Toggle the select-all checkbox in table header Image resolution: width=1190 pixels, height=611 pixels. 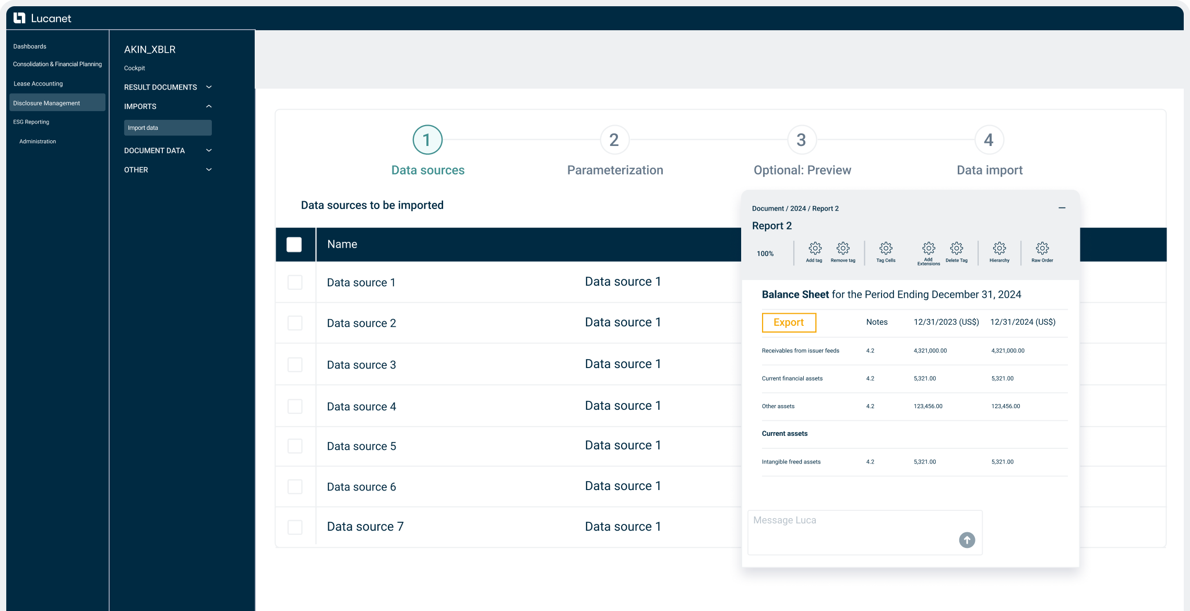tap(294, 245)
